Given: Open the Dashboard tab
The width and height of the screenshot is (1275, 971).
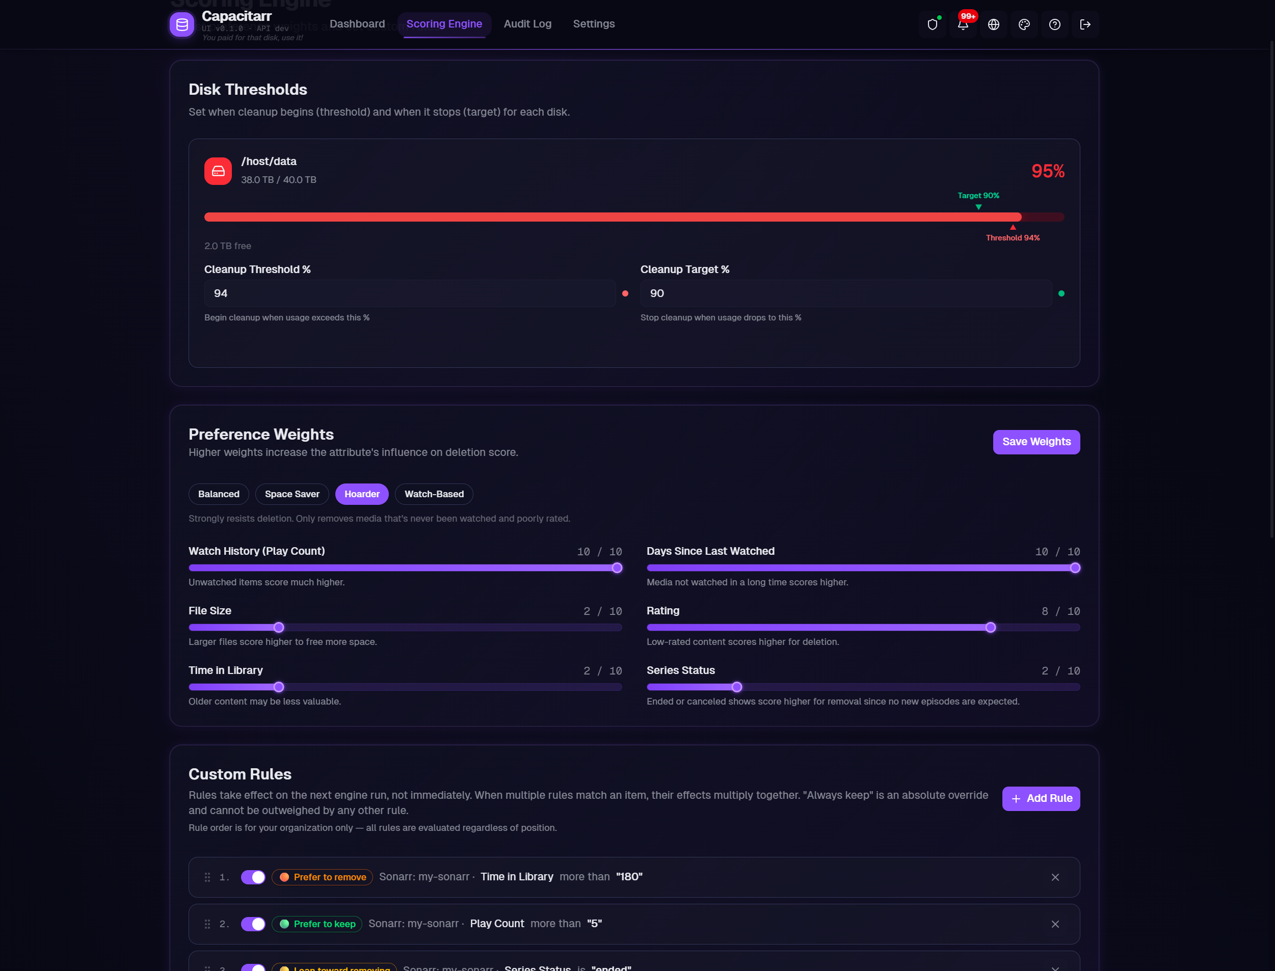Looking at the screenshot, I should click(357, 24).
